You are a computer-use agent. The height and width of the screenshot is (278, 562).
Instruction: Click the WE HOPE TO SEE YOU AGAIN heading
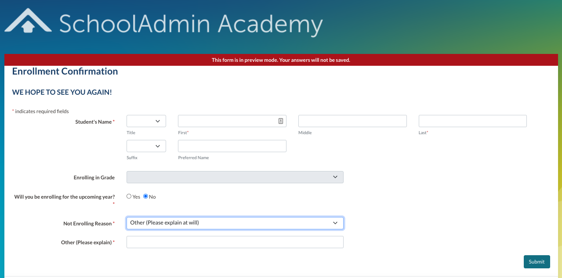coord(62,92)
